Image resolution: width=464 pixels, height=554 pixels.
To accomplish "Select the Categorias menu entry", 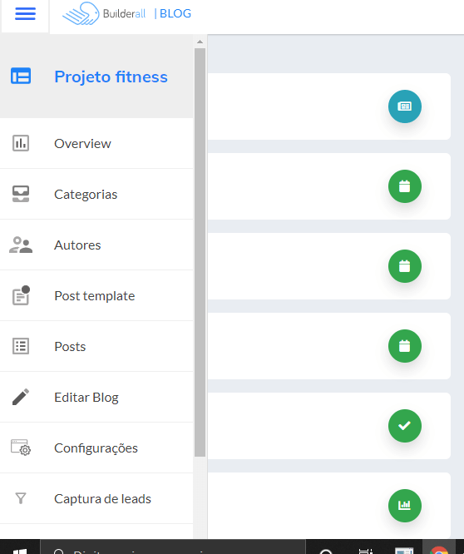I will tap(96, 194).
